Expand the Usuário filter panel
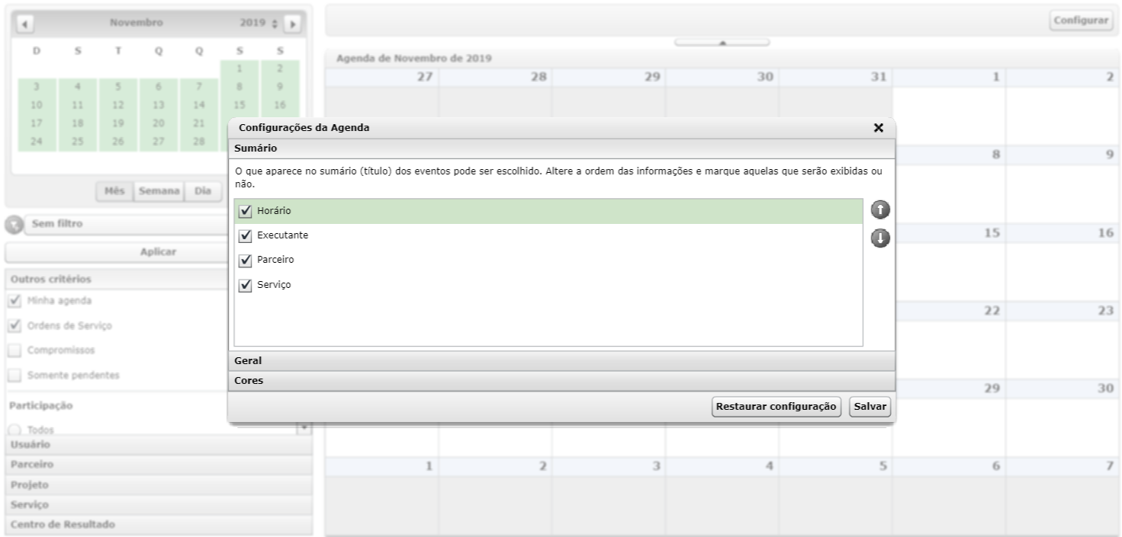 coord(159,444)
